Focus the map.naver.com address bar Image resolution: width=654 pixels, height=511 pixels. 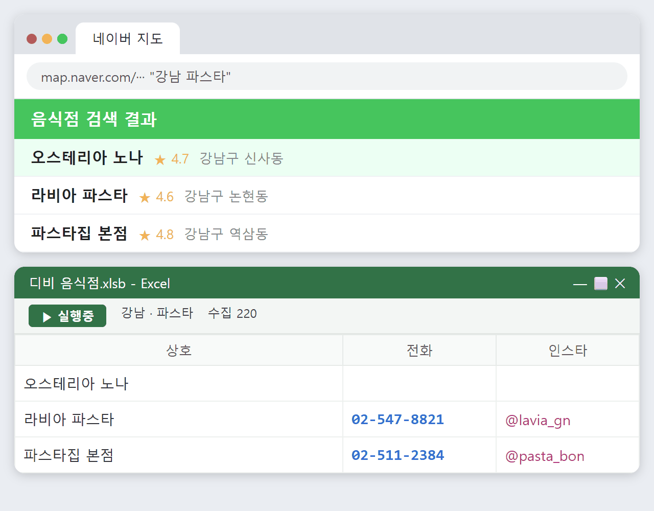pos(327,77)
